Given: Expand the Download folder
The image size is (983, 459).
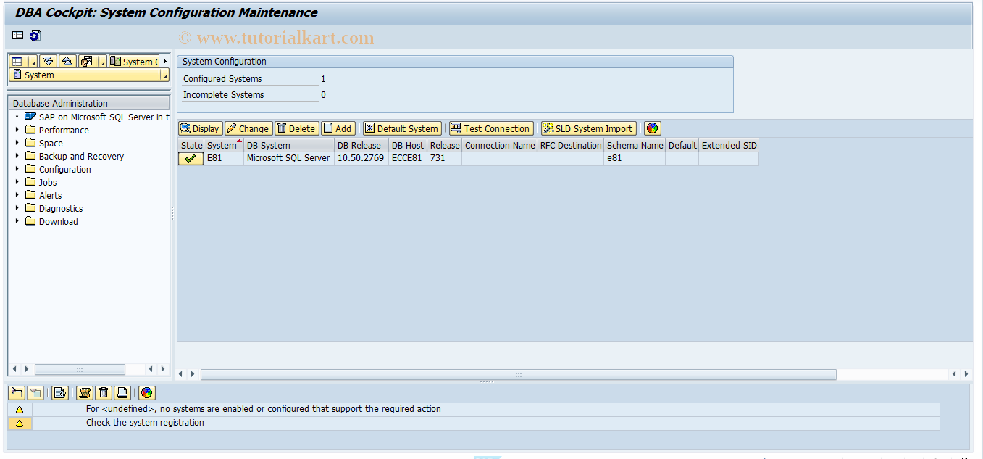Looking at the screenshot, I should pos(17,221).
